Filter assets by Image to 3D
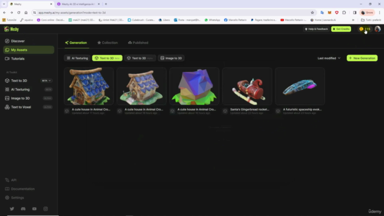The height and width of the screenshot is (216, 384). click(x=171, y=58)
